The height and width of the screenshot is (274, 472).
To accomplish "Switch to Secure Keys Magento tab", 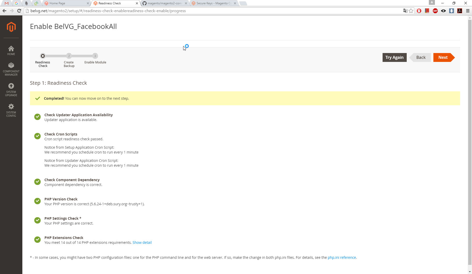I will click(214, 3).
